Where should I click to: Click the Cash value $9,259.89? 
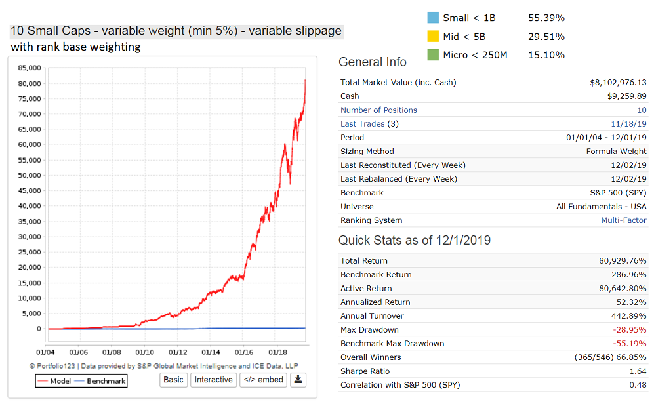click(627, 96)
